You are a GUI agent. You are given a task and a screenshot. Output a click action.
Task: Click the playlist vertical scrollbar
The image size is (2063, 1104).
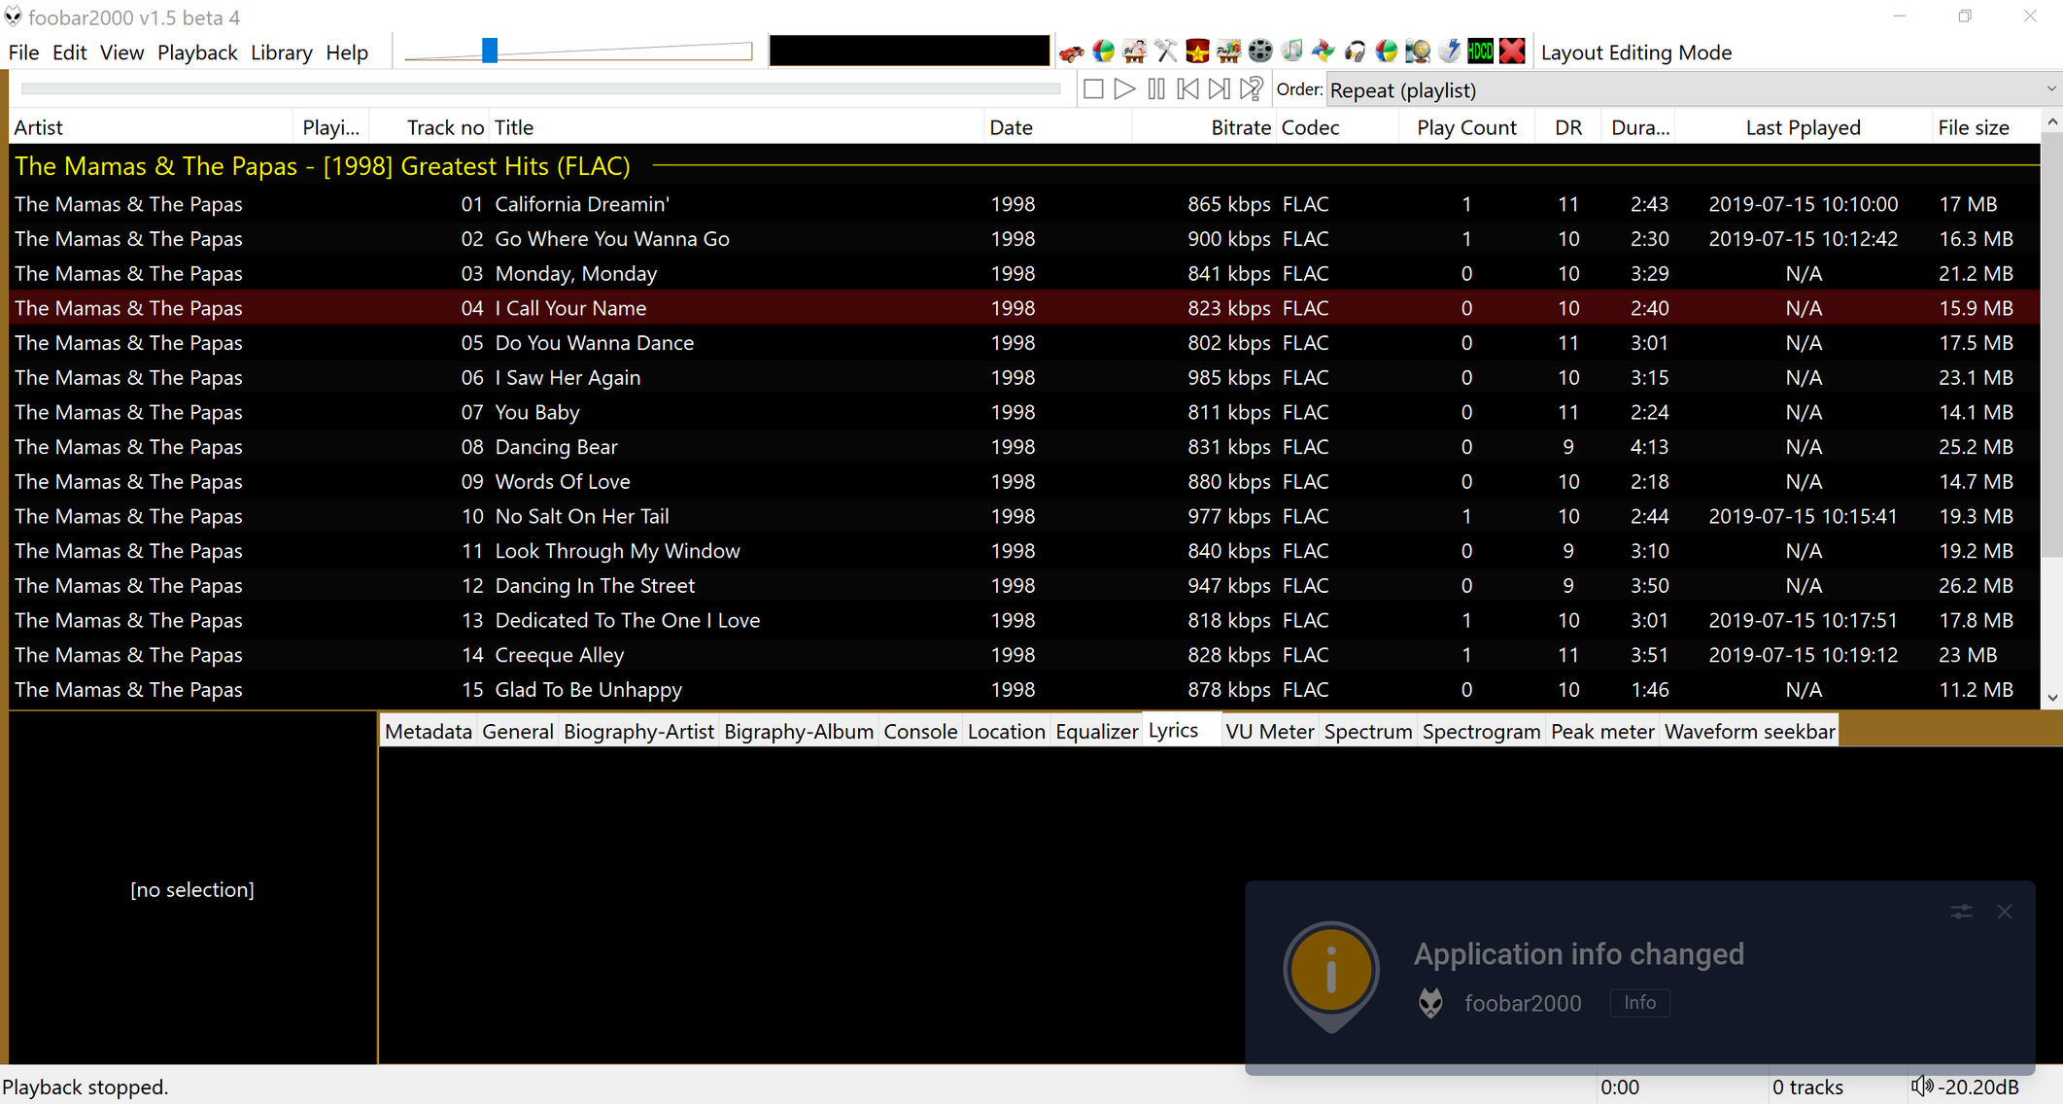coord(2051,344)
